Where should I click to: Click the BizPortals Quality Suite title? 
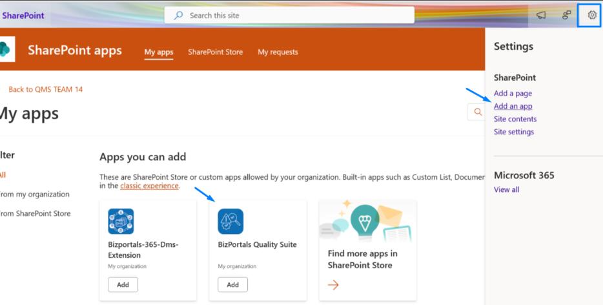(257, 244)
